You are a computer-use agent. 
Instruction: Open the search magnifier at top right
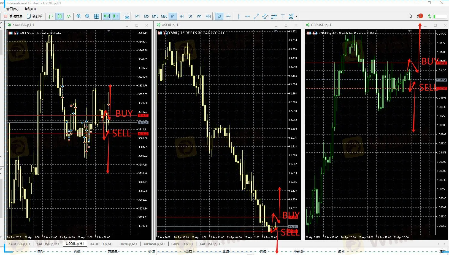[410, 16]
